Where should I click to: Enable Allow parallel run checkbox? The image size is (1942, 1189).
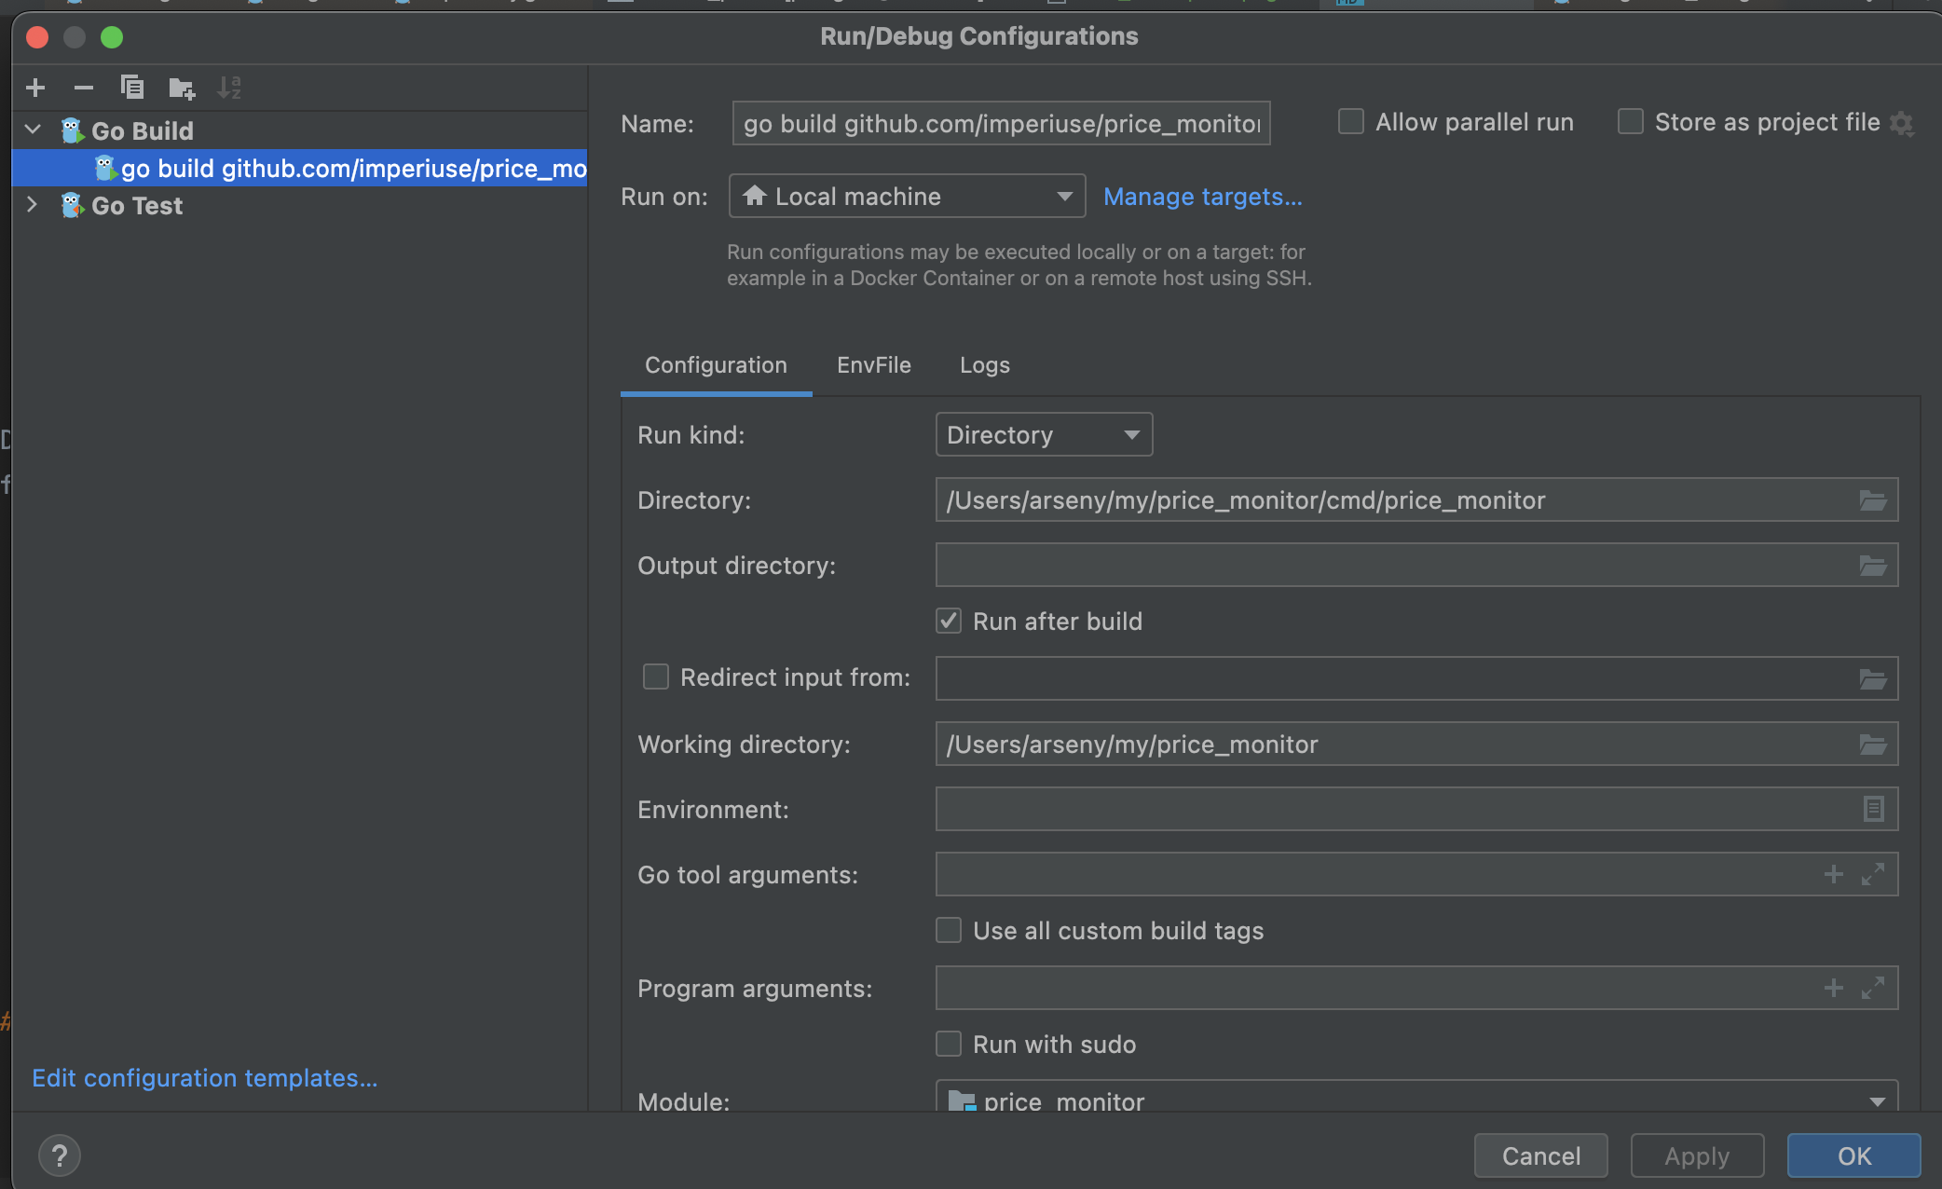tap(1350, 122)
